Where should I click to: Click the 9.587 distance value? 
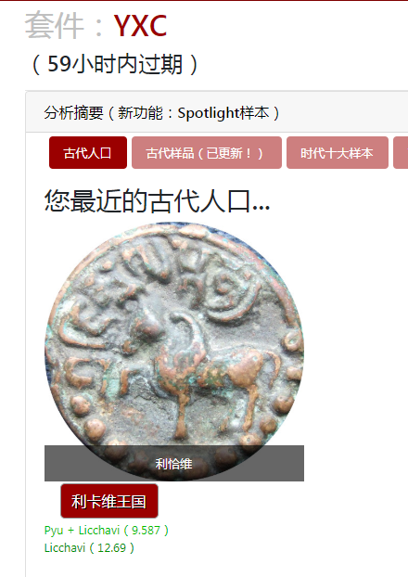pos(147,531)
